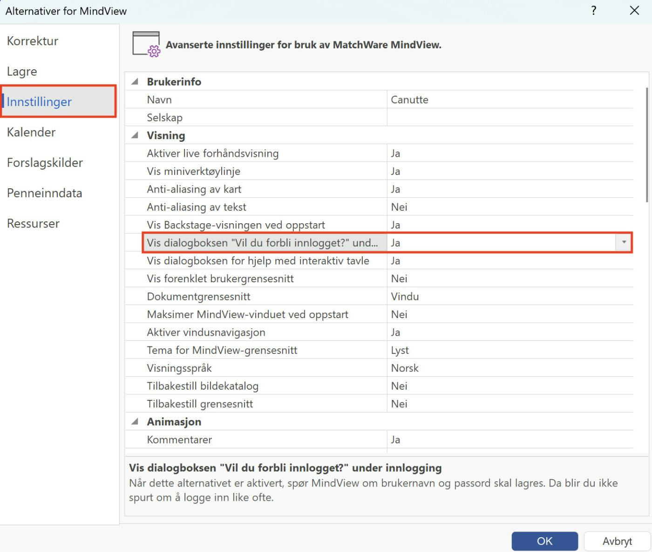Image resolution: width=652 pixels, height=552 pixels.
Task: Click the Aktiver vindusnavigasjon label
Action: 206,332
